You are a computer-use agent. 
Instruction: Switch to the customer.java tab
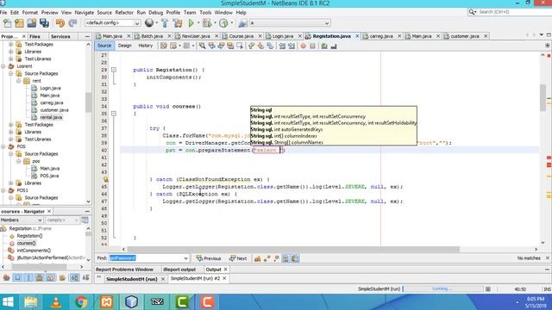(x=465, y=36)
